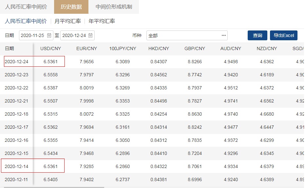The width and height of the screenshot is (306, 188).
Task: Click NZD/CNY value 4.6362
Action: click(x=267, y=62)
